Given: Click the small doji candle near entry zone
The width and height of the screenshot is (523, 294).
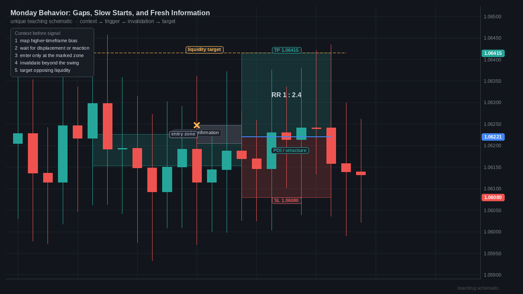Looking at the screenshot, I should click(122, 149).
